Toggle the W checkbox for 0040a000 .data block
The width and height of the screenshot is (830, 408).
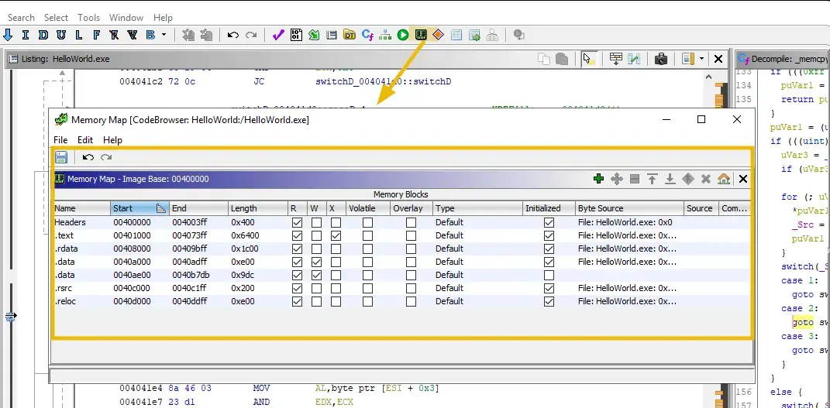[x=316, y=262]
